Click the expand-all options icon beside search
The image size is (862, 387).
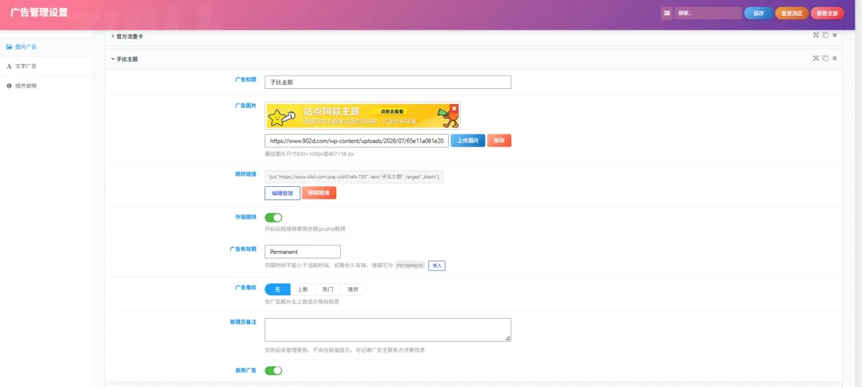coord(666,13)
